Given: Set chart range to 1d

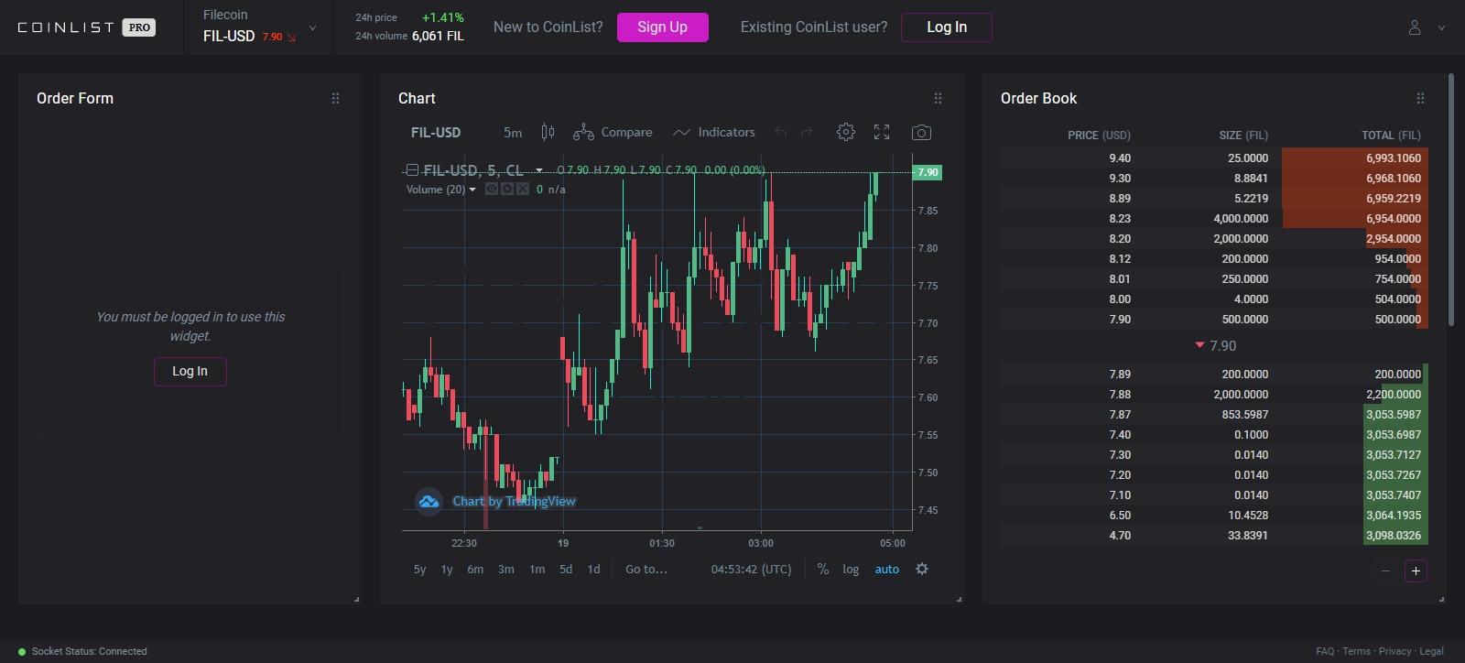Looking at the screenshot, I should (x=593, y=570).
